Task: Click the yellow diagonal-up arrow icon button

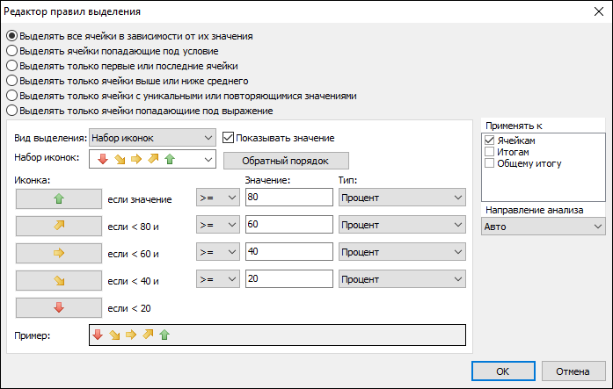Action: [x=59, y=226]
